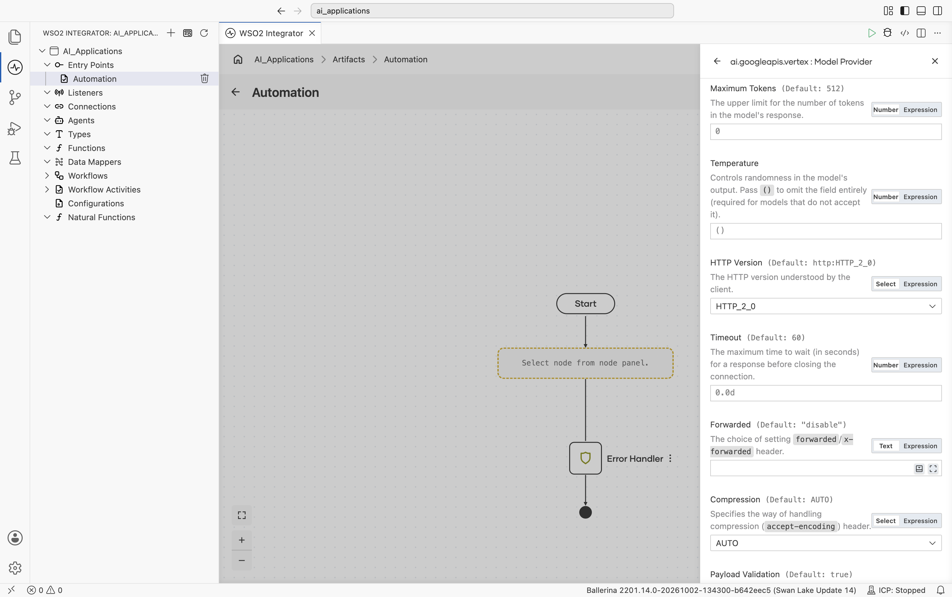Expand the Forwarded field editor

click(x=933, y=468)
